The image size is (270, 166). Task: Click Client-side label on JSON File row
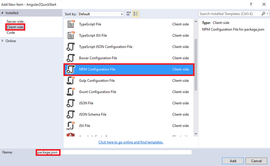tap(181, 103)
